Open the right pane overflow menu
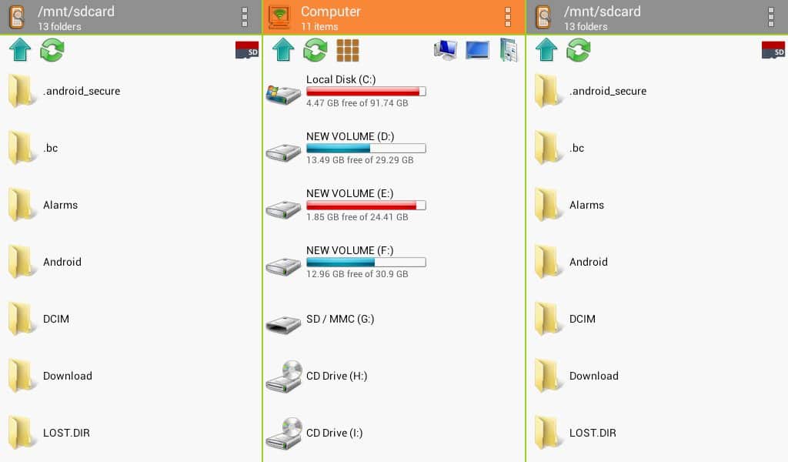The width and height of the screenshot is (788, 462). (x=771, y=17)
